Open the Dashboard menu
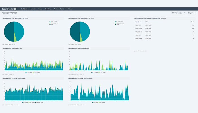Screen dimensions: 198x113 (x=25, y=9)
